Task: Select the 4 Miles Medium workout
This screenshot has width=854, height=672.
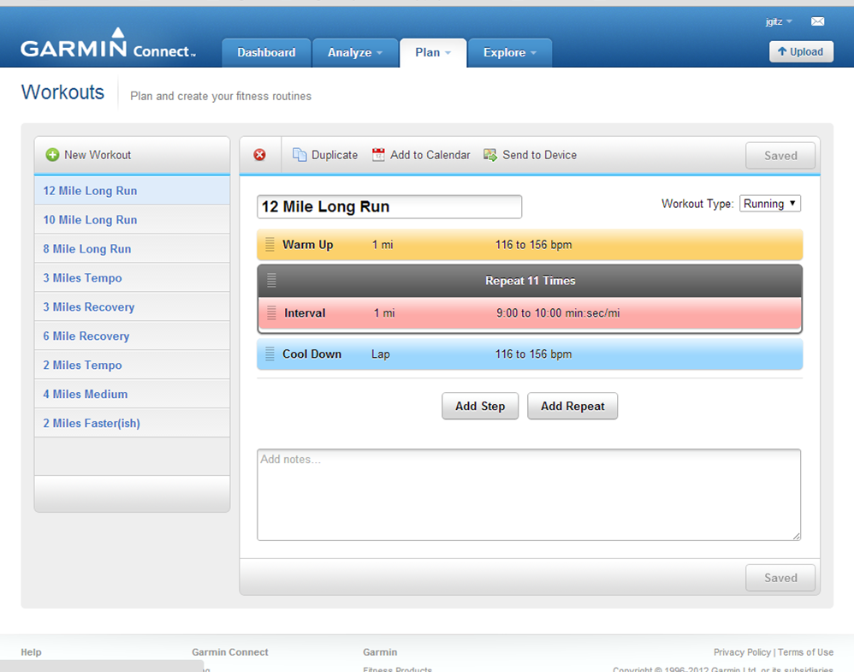Action: pyautogui.click(x=132, y=394)
